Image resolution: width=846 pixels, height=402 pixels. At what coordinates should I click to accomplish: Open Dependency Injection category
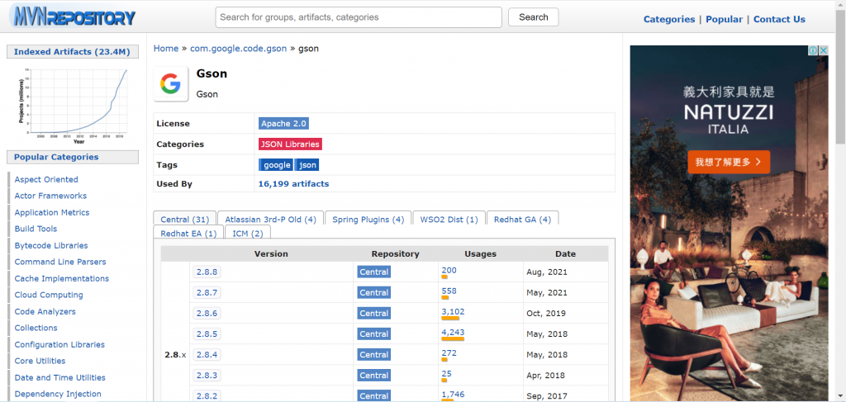click(x=58, y=394)
